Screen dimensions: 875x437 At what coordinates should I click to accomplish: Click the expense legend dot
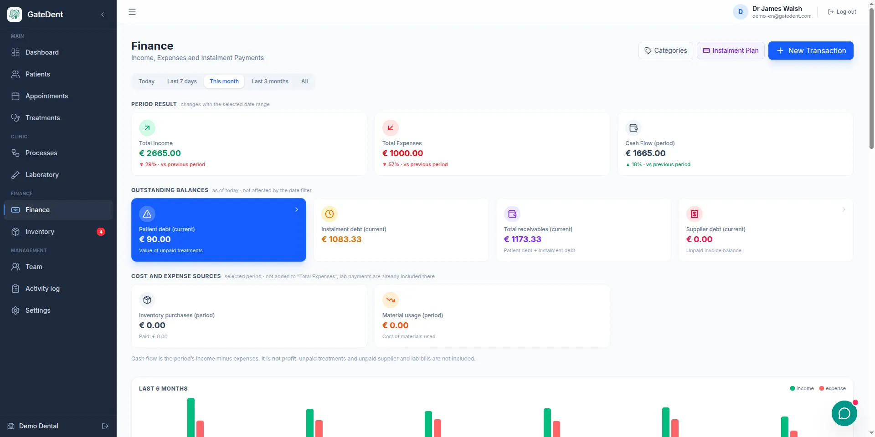pyautogui.click(x=822, y=388)
